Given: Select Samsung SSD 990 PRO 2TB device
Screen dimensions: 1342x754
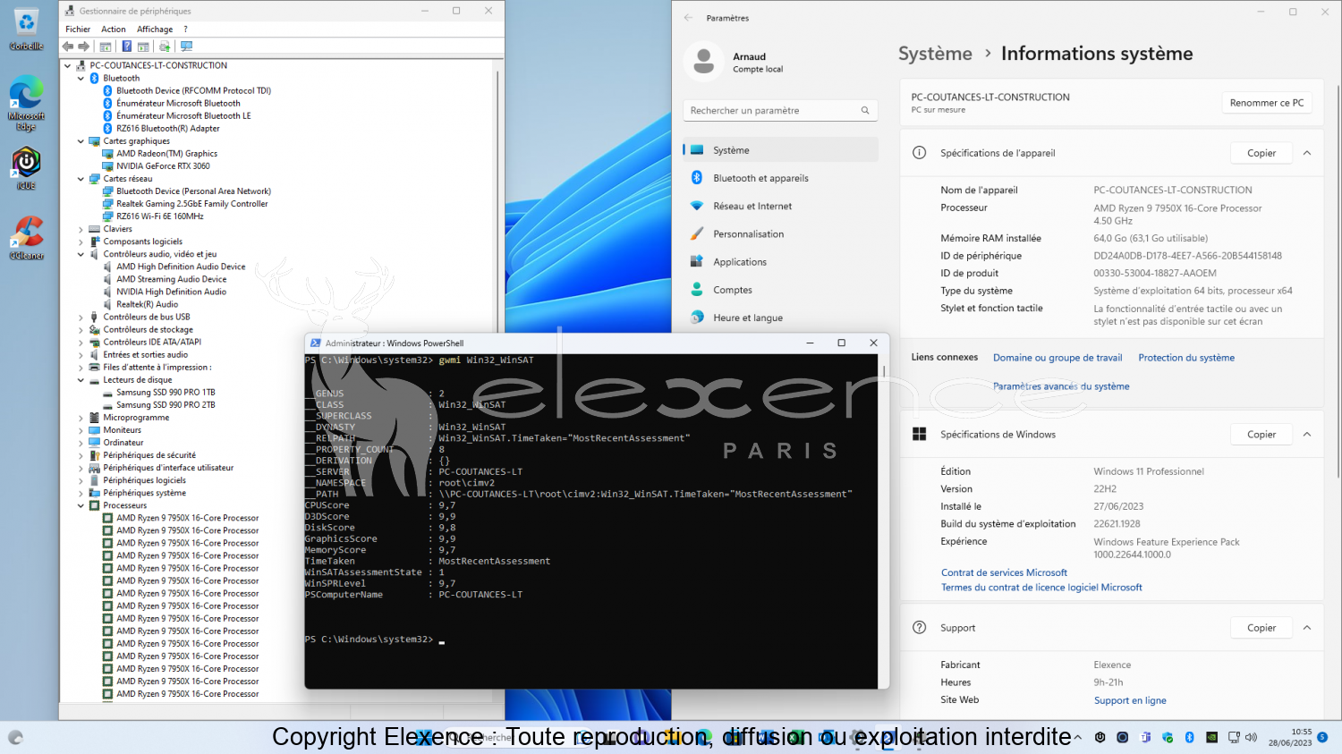Looking at the screenshot, I should click(x=166, y=405).
